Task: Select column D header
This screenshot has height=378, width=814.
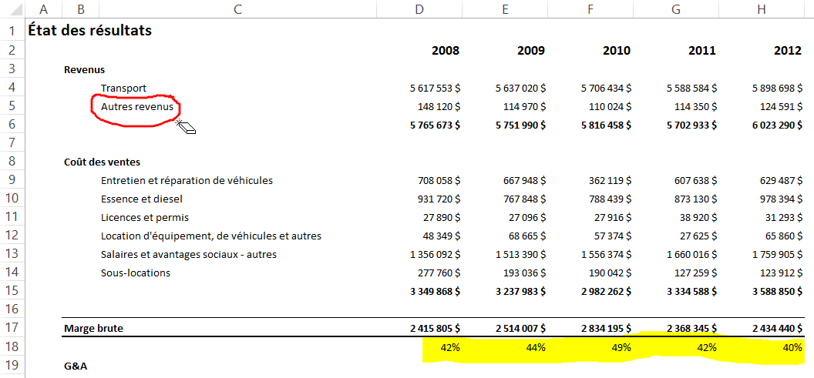Action: [x=419, y=9]
